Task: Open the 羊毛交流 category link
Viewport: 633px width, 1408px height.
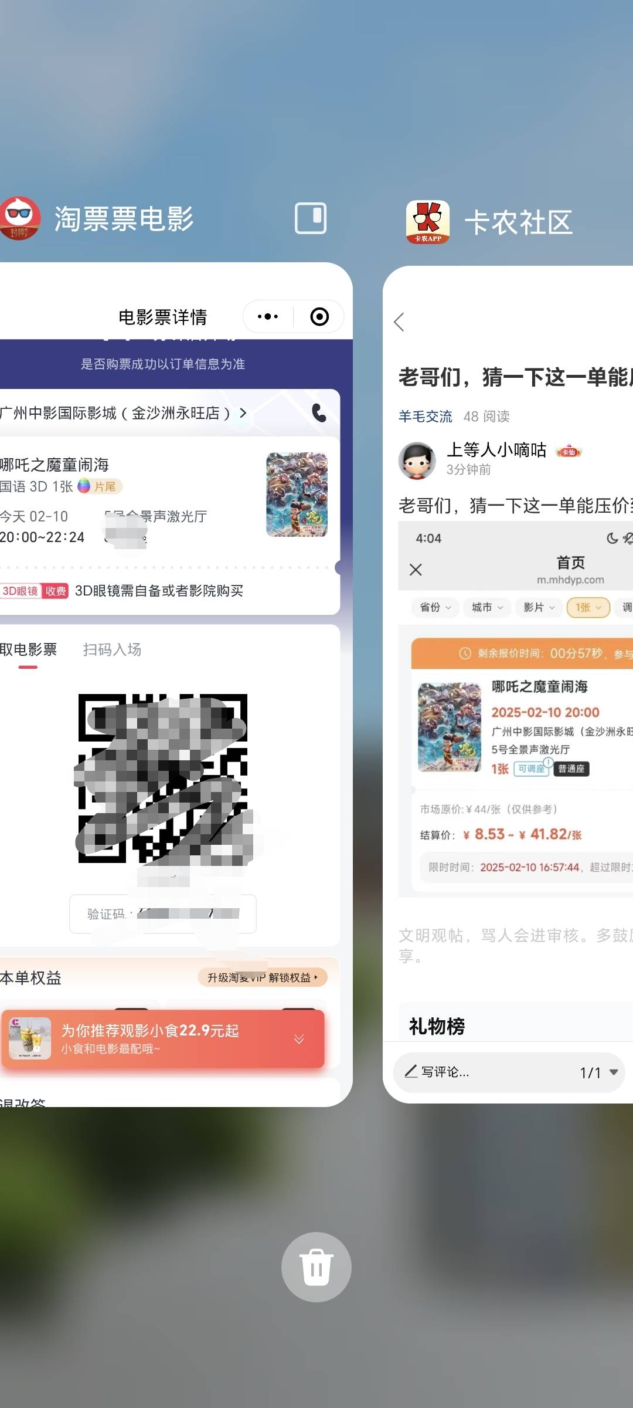Action: tap(426, 417)
